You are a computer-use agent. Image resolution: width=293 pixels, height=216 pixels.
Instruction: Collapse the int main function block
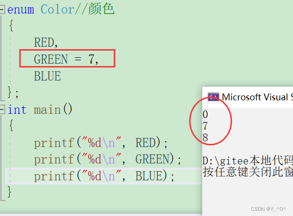tap(2, 109)
